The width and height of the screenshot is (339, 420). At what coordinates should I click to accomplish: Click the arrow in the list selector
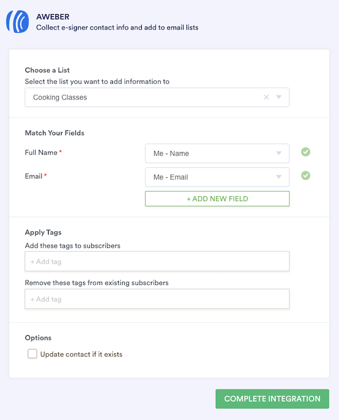point(279,97)
